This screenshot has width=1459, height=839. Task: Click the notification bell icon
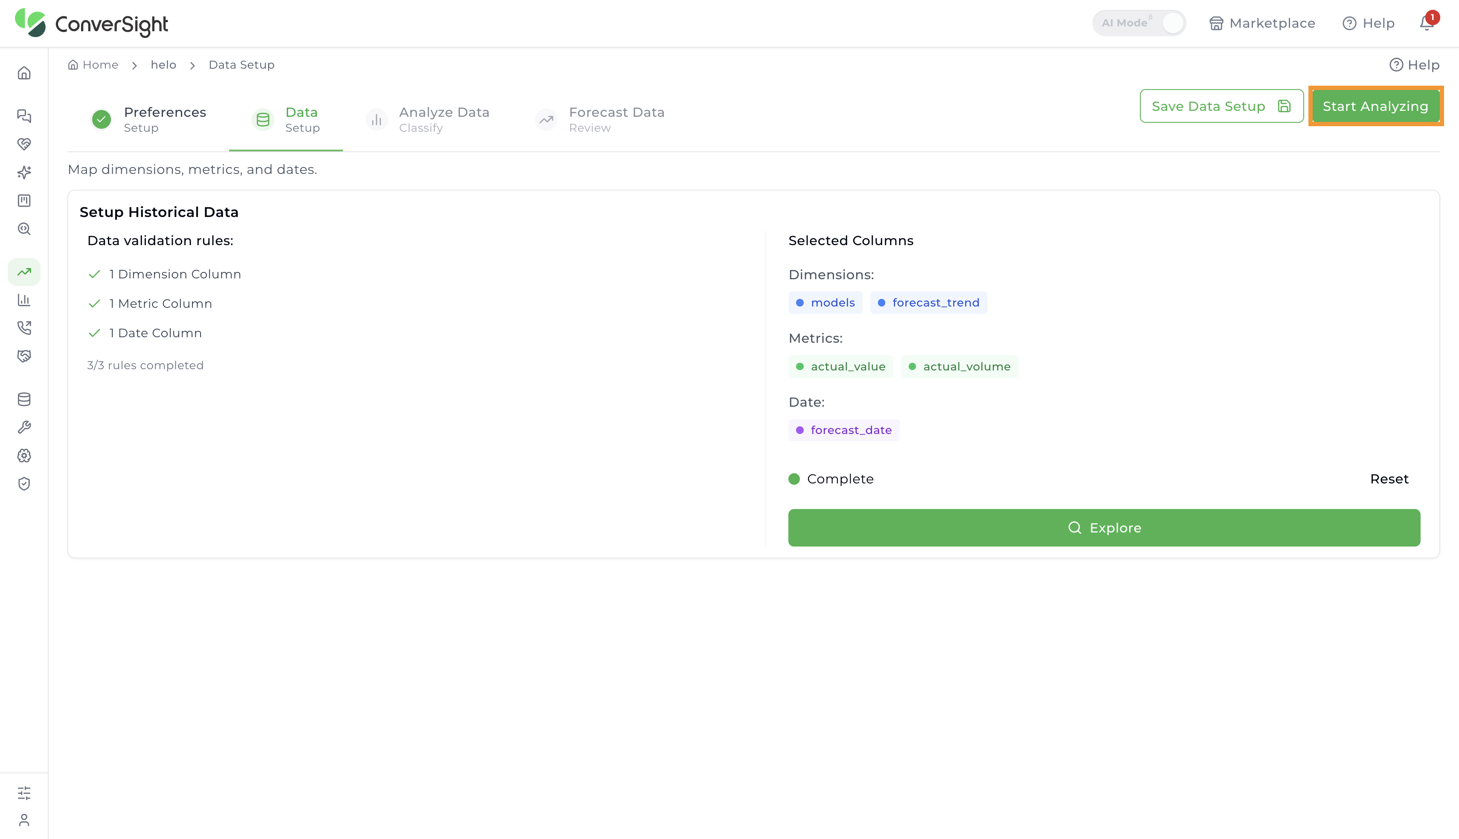pos(1427,23)
